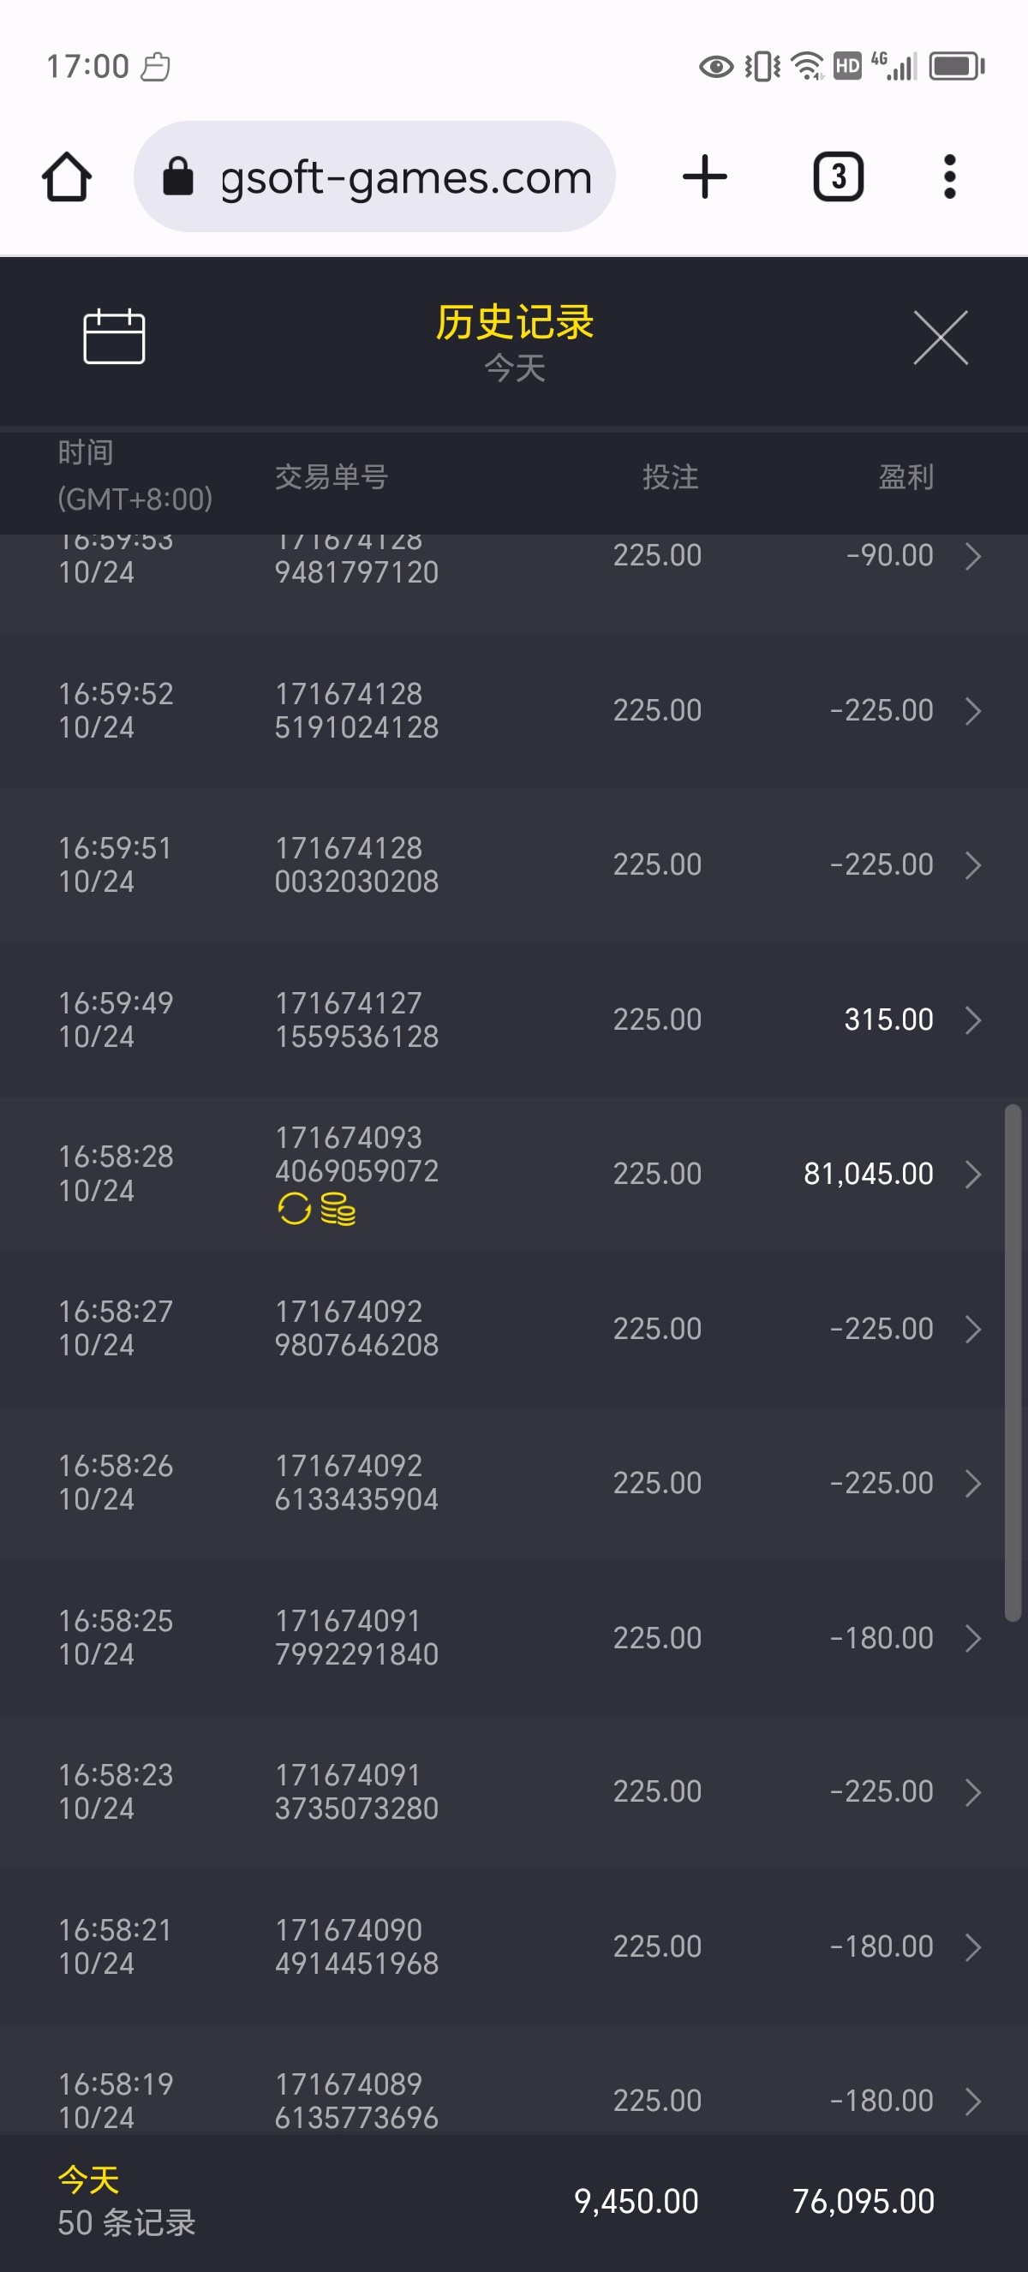Open the calendar date picker icon
This screenshot has width=1028, height=2272.
click(x=114, y=336)
